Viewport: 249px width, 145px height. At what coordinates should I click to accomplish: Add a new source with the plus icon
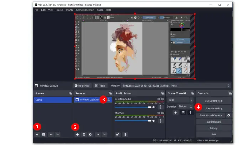77,135
